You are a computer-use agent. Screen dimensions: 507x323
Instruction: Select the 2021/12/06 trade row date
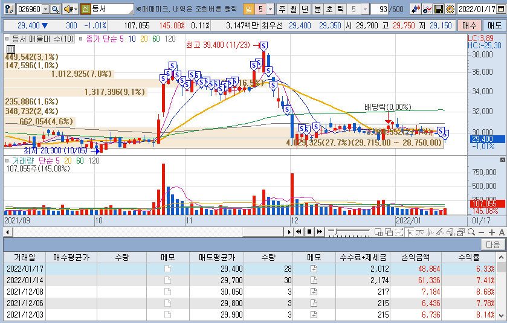coord(25,303)
